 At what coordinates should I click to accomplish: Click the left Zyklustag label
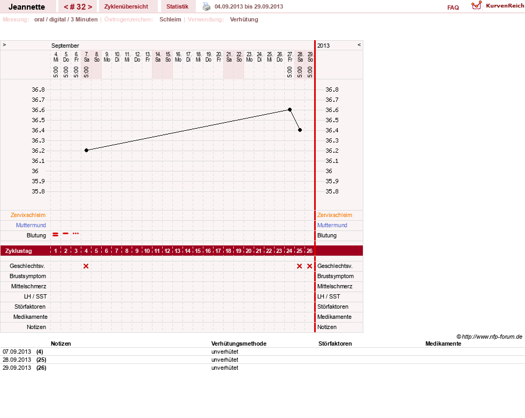pos(19,251)
